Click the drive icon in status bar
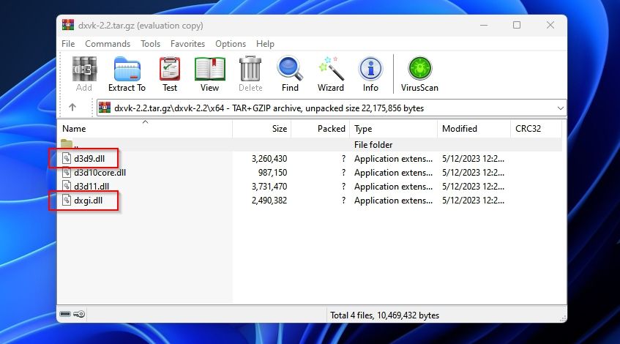 coord(65,314)
